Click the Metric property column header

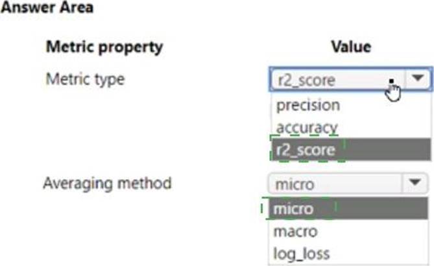(104, 47)
